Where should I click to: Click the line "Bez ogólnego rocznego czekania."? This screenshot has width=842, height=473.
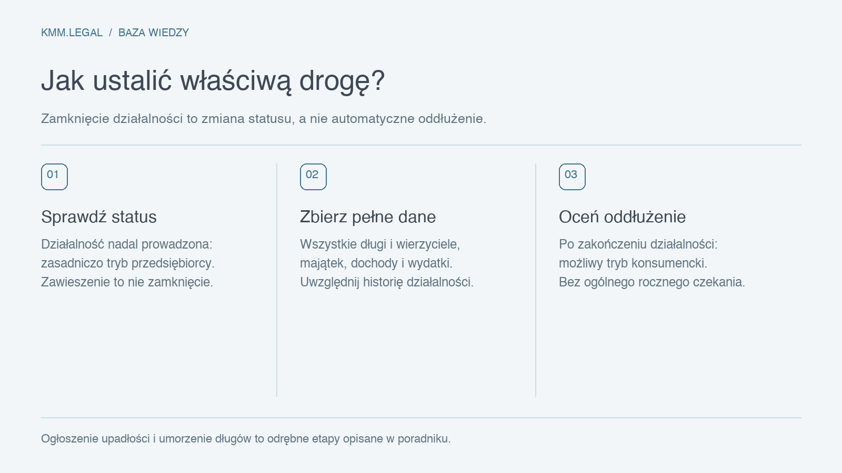[x=652, y=282]
